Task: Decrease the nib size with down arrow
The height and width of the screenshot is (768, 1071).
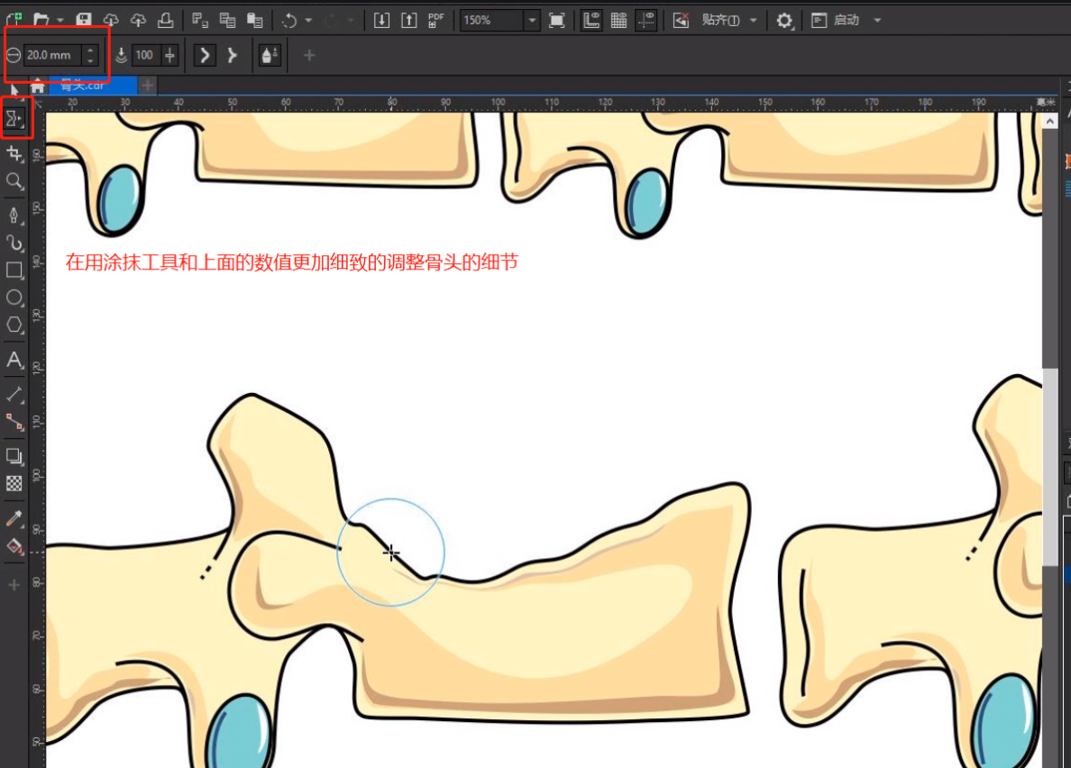Action: (x=90, y=60)
